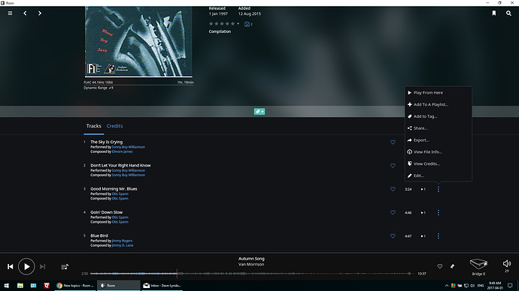Go forward to next page
Screen dimensions: 519x291
(x=40, y=13)
